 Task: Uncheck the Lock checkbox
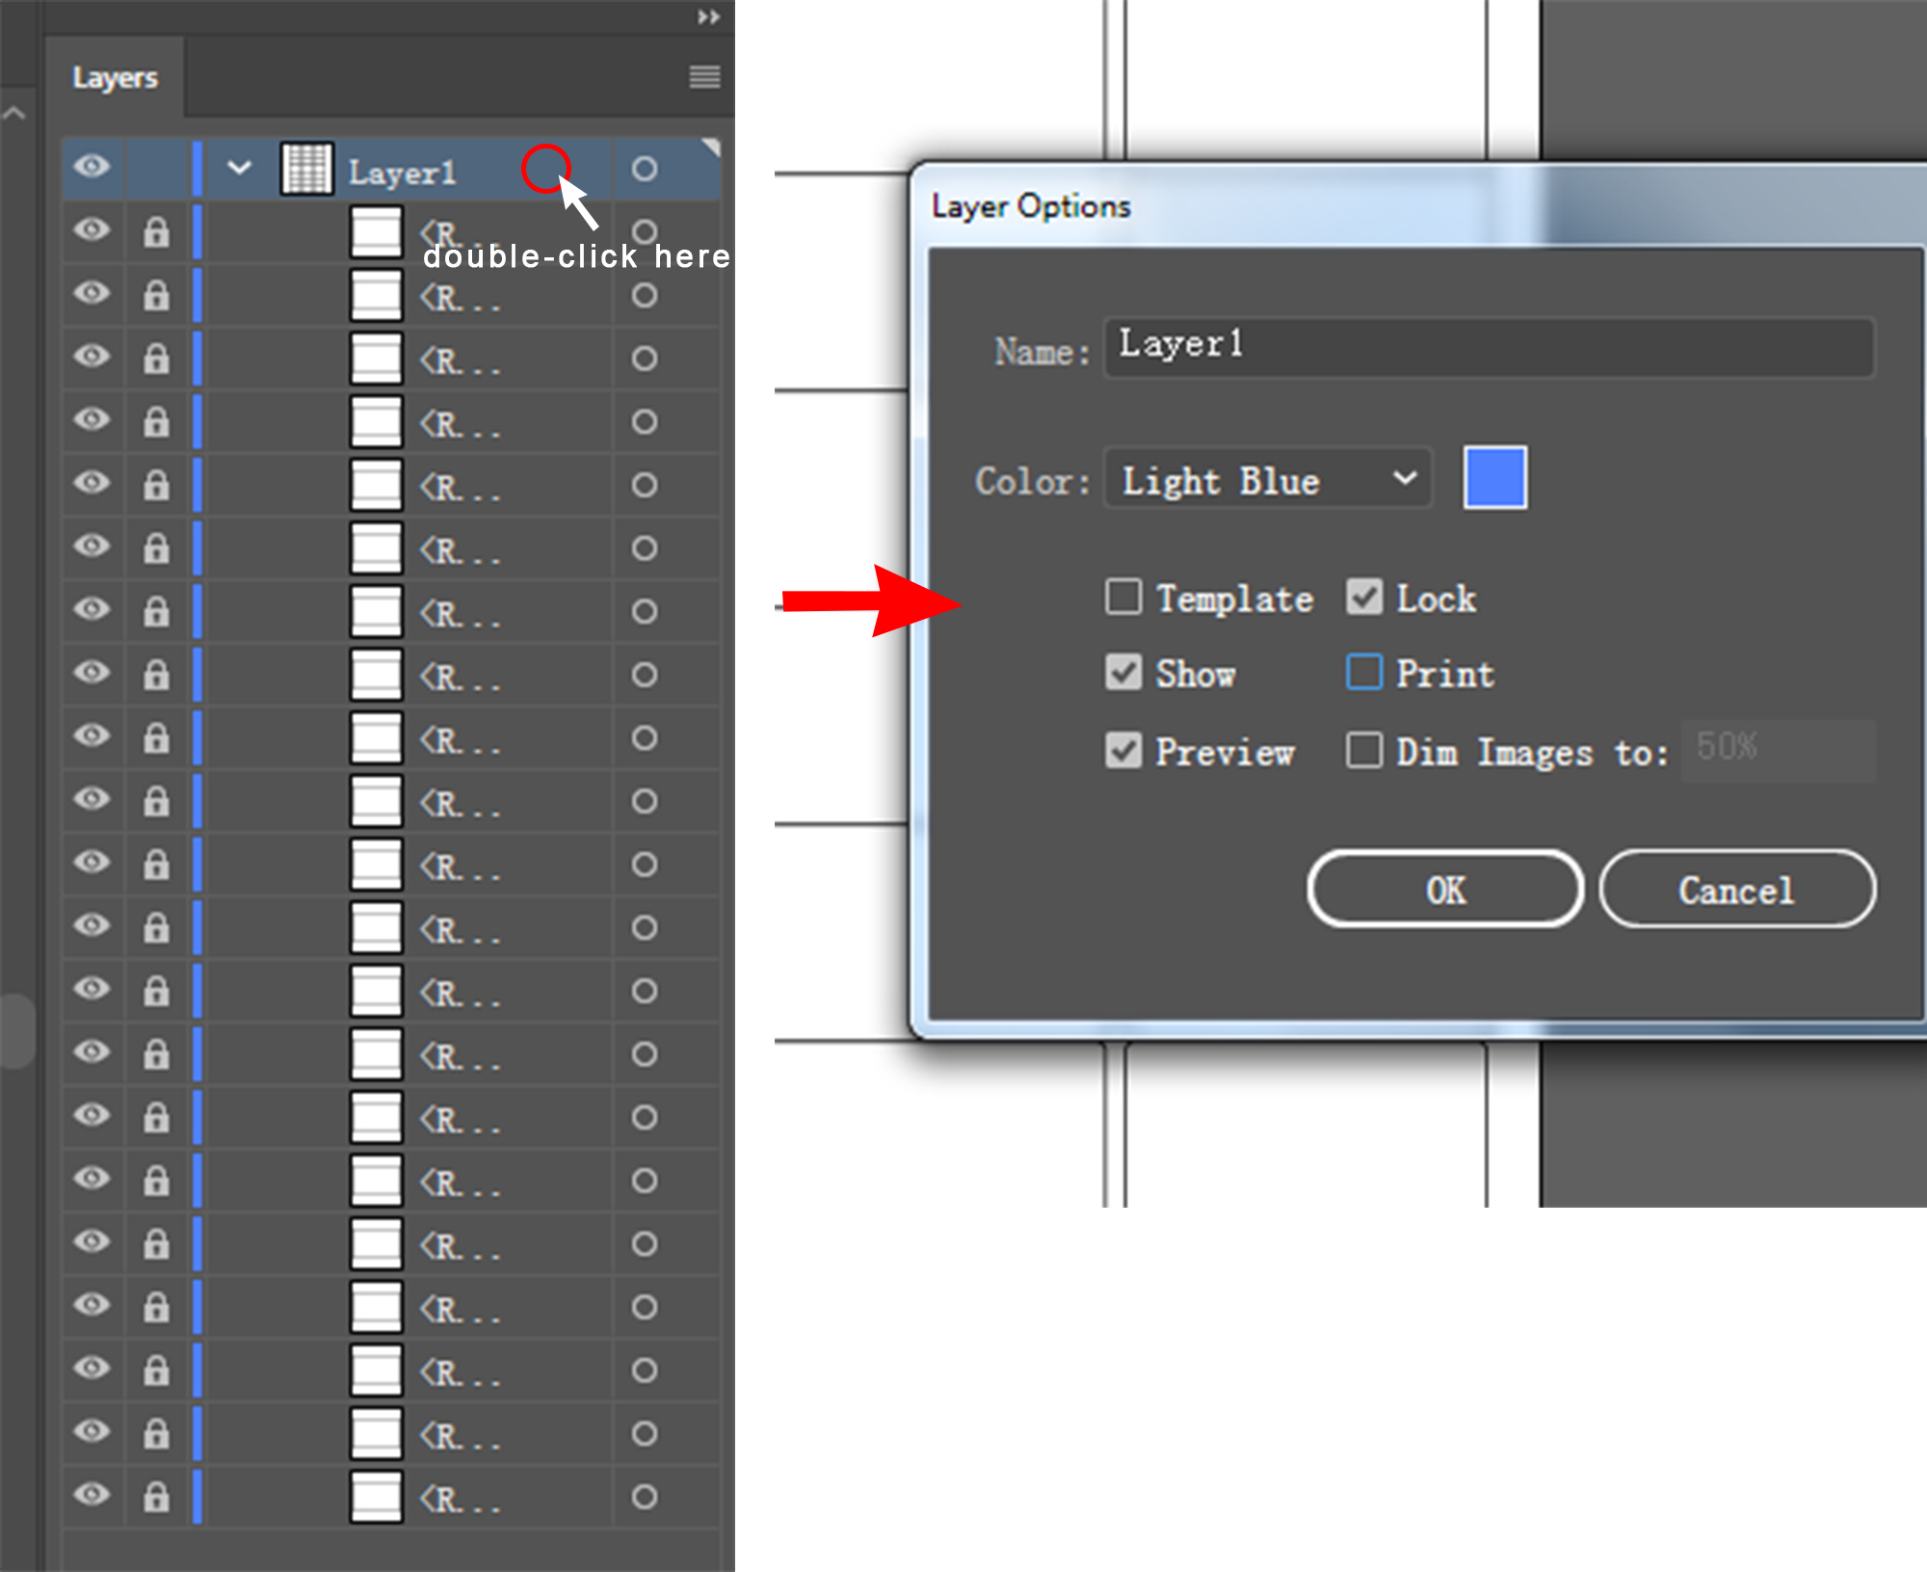1364,597
